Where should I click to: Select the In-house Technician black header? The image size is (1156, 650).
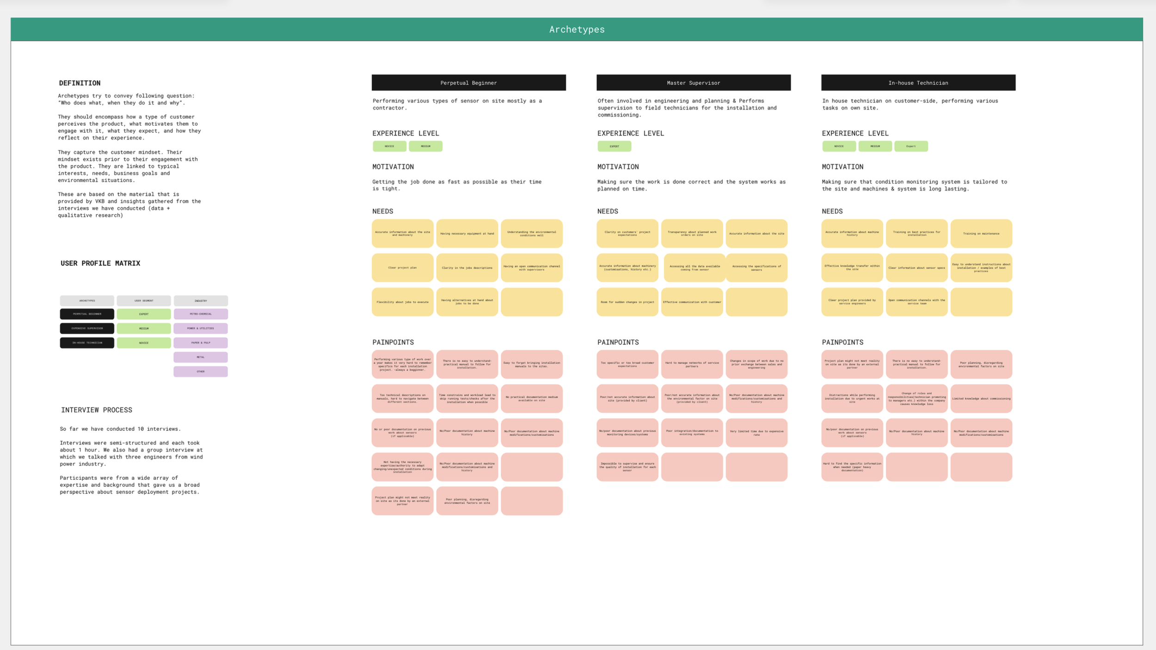pyautogui.click(x=918, y=83)
